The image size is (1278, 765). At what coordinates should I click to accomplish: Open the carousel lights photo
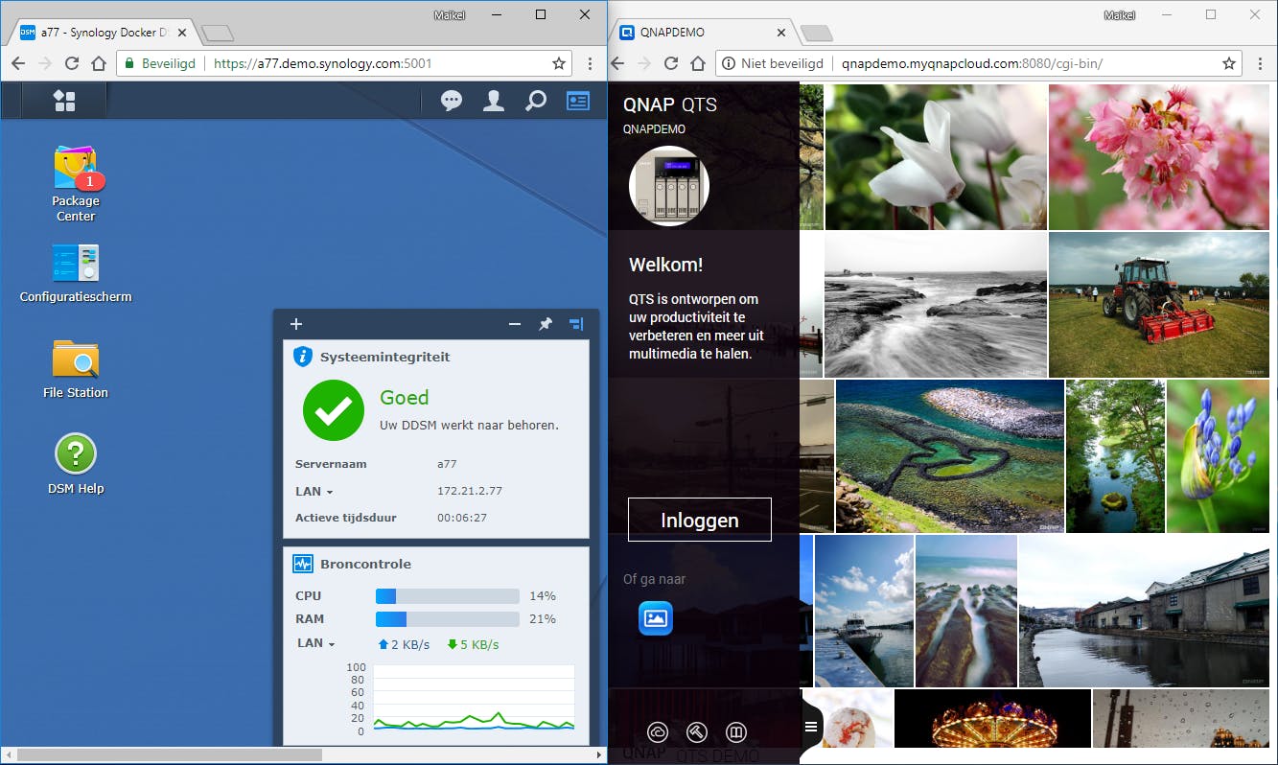[x=992, y=718]
